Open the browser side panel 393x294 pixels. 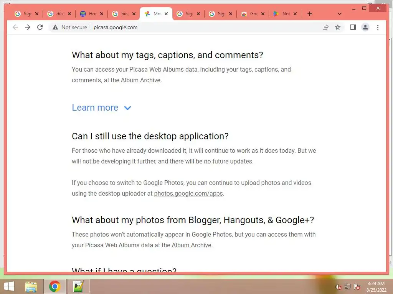(x=353, y=27)
